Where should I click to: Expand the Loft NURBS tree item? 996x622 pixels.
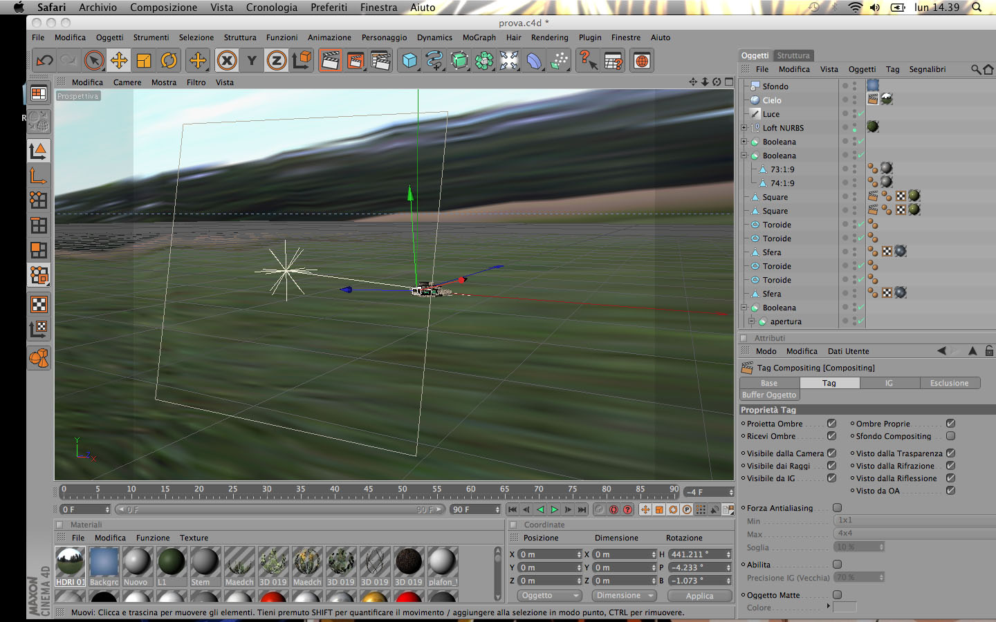pyautogui.click(x=744, y=128)
